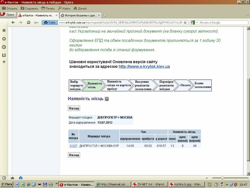The image size is (250, 188).
Task: Open the Bookmarks star panel in sidebar
Action: [4, 30]
